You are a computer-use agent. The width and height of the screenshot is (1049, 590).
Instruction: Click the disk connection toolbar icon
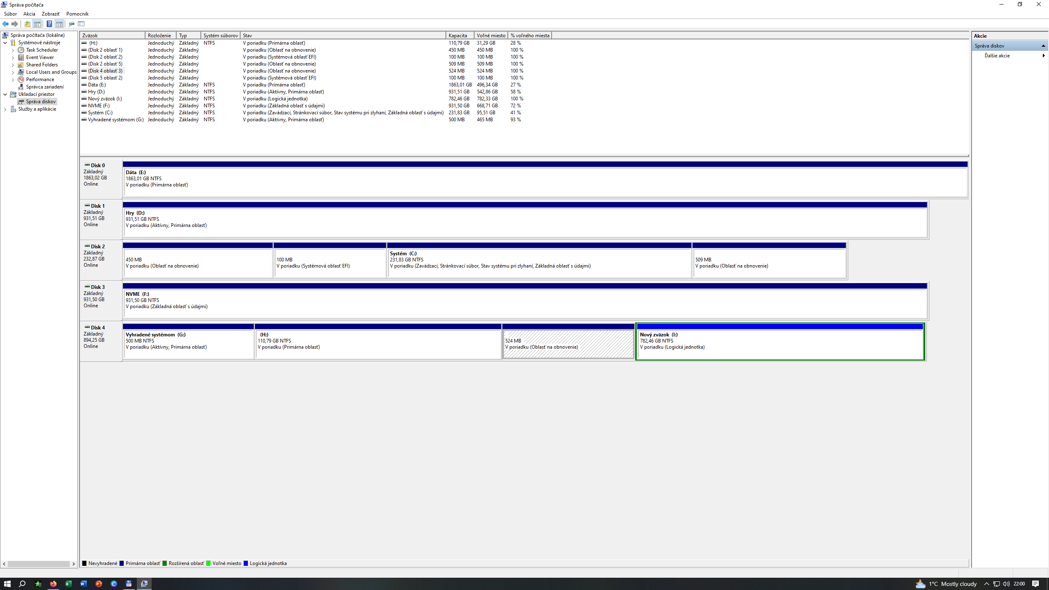71,24
